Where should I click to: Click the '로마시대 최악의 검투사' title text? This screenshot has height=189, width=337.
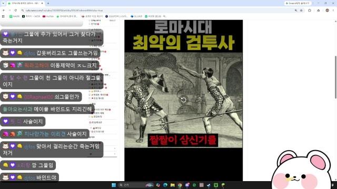[x=183, y=35]
